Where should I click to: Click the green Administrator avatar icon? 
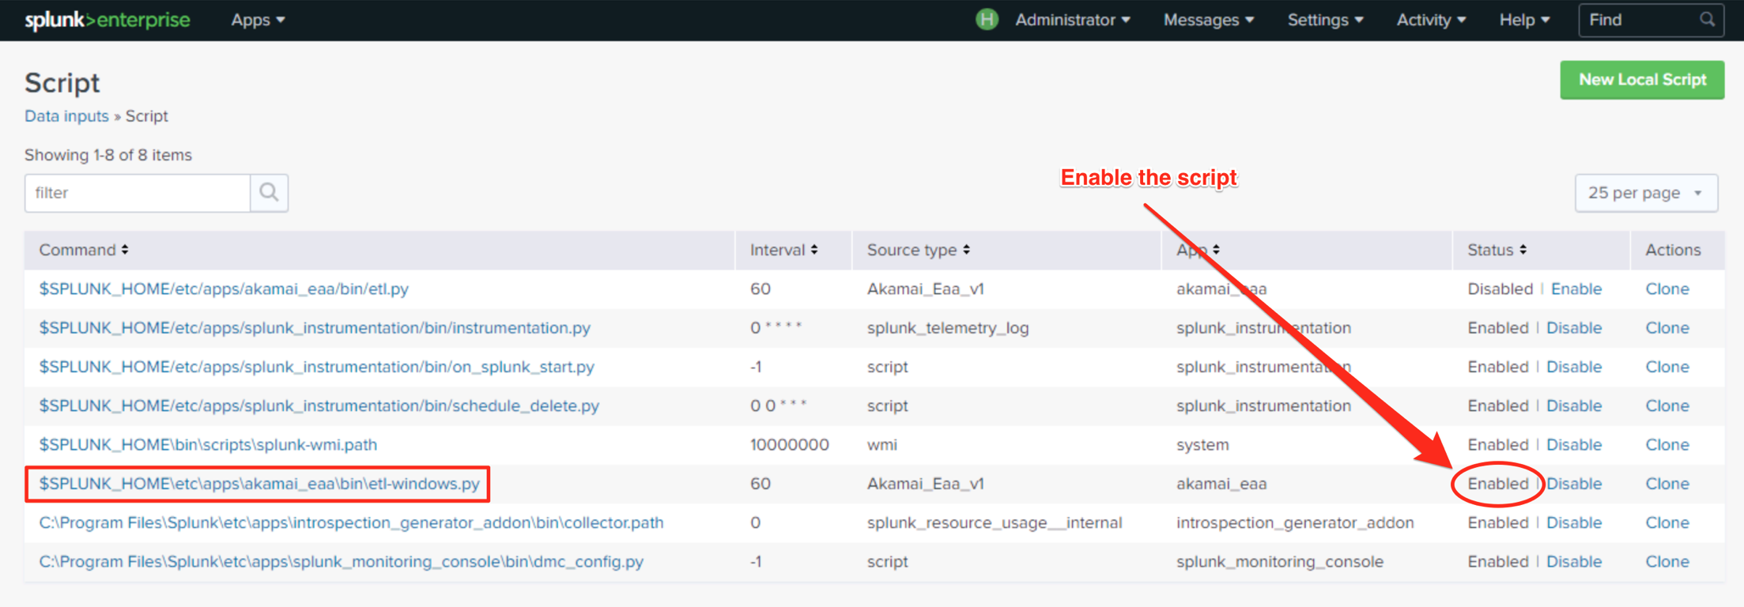click(986, 20)
